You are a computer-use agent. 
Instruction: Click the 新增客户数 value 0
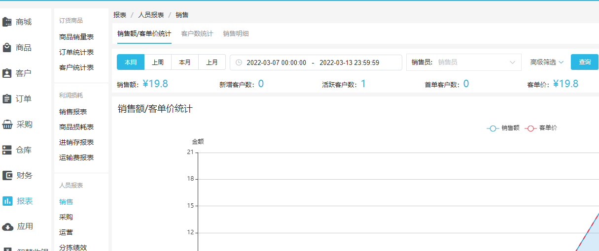[261, 84]
